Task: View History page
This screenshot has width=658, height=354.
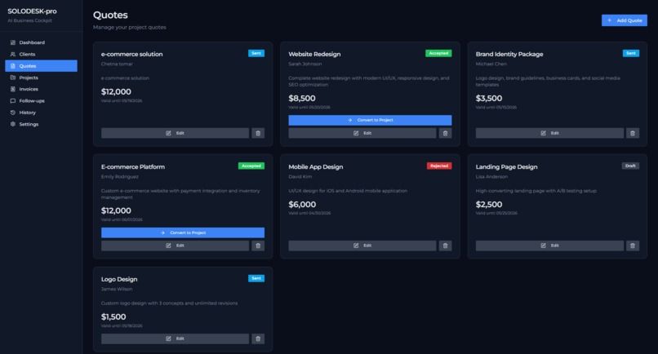Action: [41, 113]
